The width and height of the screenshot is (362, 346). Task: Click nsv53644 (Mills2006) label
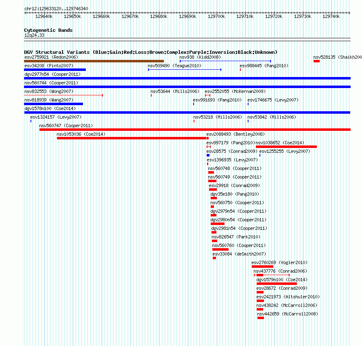[175, 91]
